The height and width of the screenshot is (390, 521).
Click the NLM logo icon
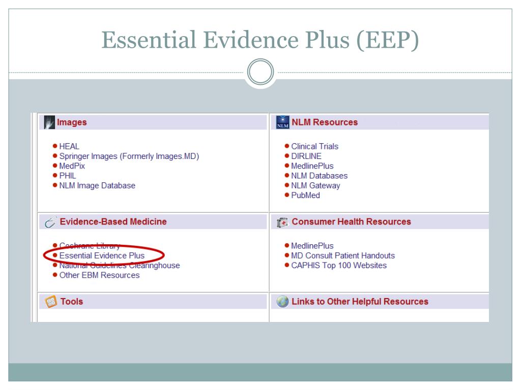(283, 122)
